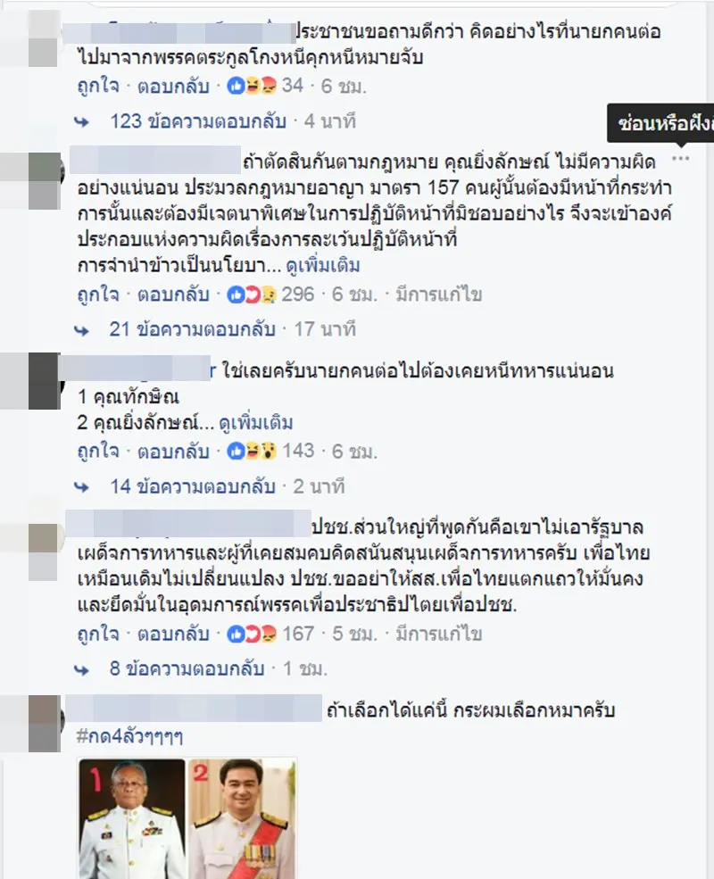
Task: Open the attached photo labeled 1
Action: point(132,818)
